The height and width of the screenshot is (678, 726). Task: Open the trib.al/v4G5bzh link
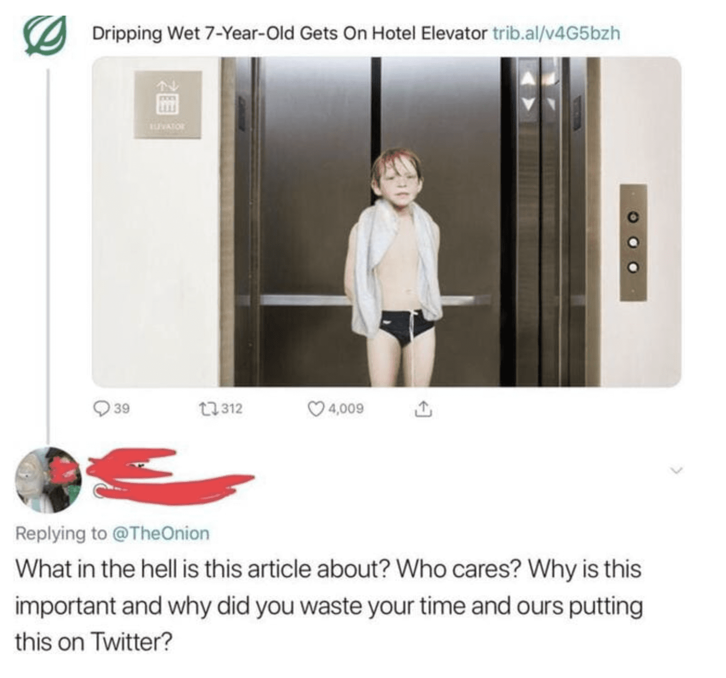point(556,33)
